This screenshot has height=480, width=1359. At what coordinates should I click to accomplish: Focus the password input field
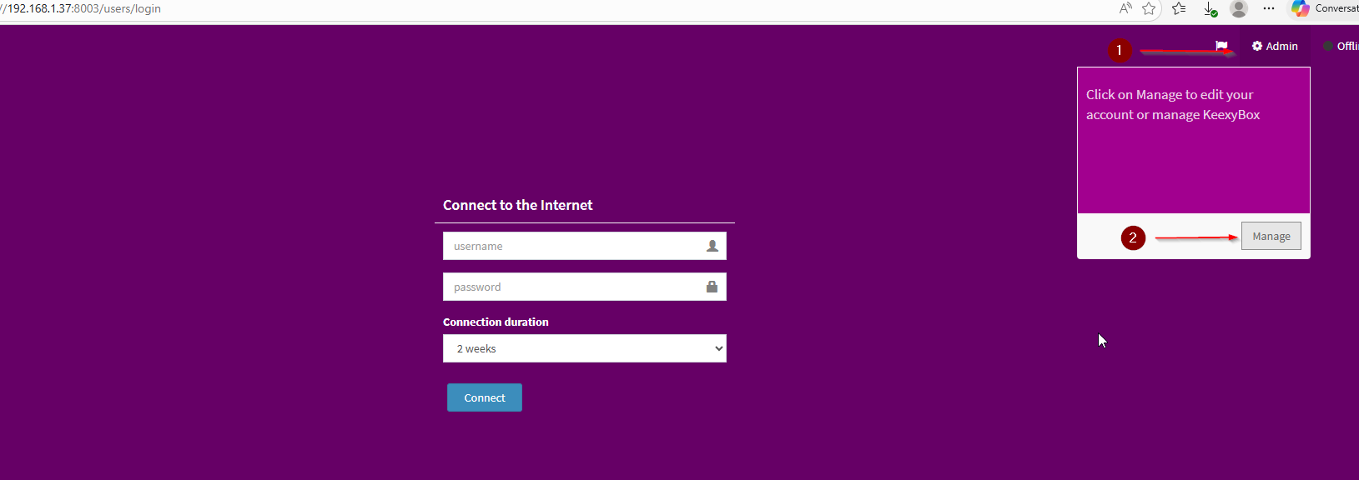coord(584,287)
